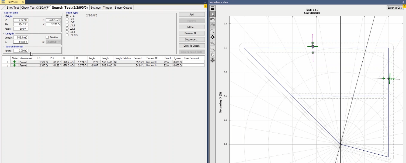Viewport: 406px width, 163px height.
Task: Select the L3L1 fault type option
Action: tap(67, 32)
